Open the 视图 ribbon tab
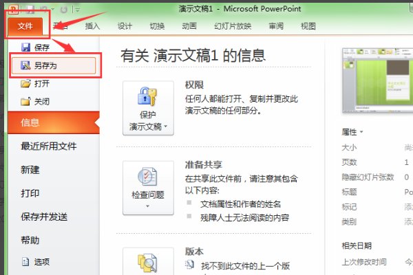The height and width of the screenshot is (275, 413). pyautogui.click(x=308, y=26)
